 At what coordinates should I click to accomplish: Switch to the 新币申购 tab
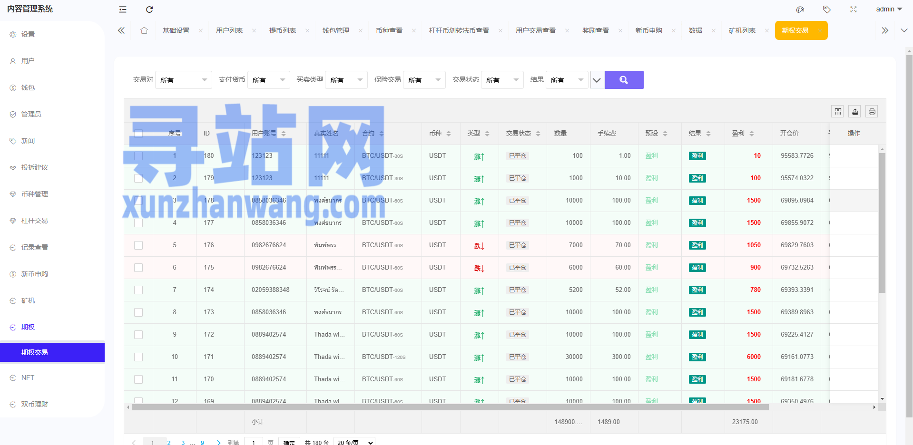(649, 30)
